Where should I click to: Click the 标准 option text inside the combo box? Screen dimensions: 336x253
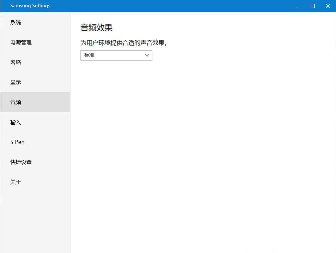pyautogui.click(x=89, y=55)
